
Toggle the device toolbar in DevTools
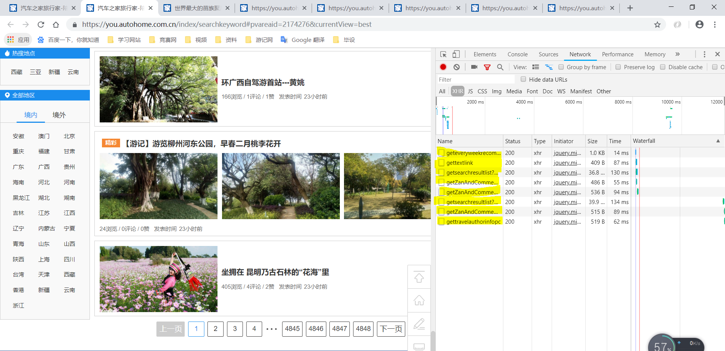tap(456, 54)
